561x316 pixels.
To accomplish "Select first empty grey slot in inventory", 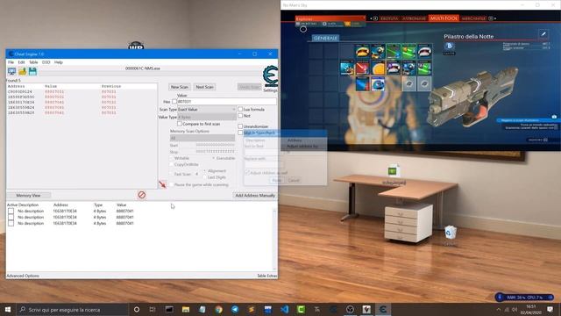I will coord(409,84).
